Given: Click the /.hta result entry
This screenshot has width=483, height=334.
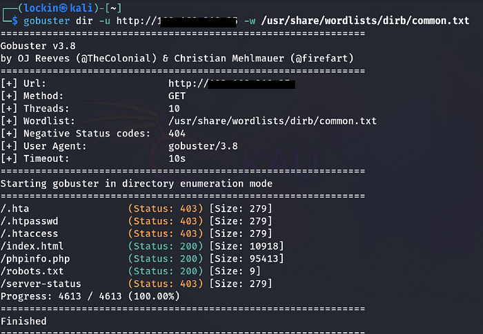Looking at the screenshot, I should click(136, 209).
